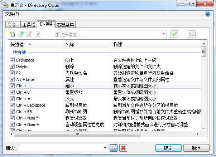Click the delete hotkey icon
The height and width of the screenshot is (157, 216).
[38, 34]
